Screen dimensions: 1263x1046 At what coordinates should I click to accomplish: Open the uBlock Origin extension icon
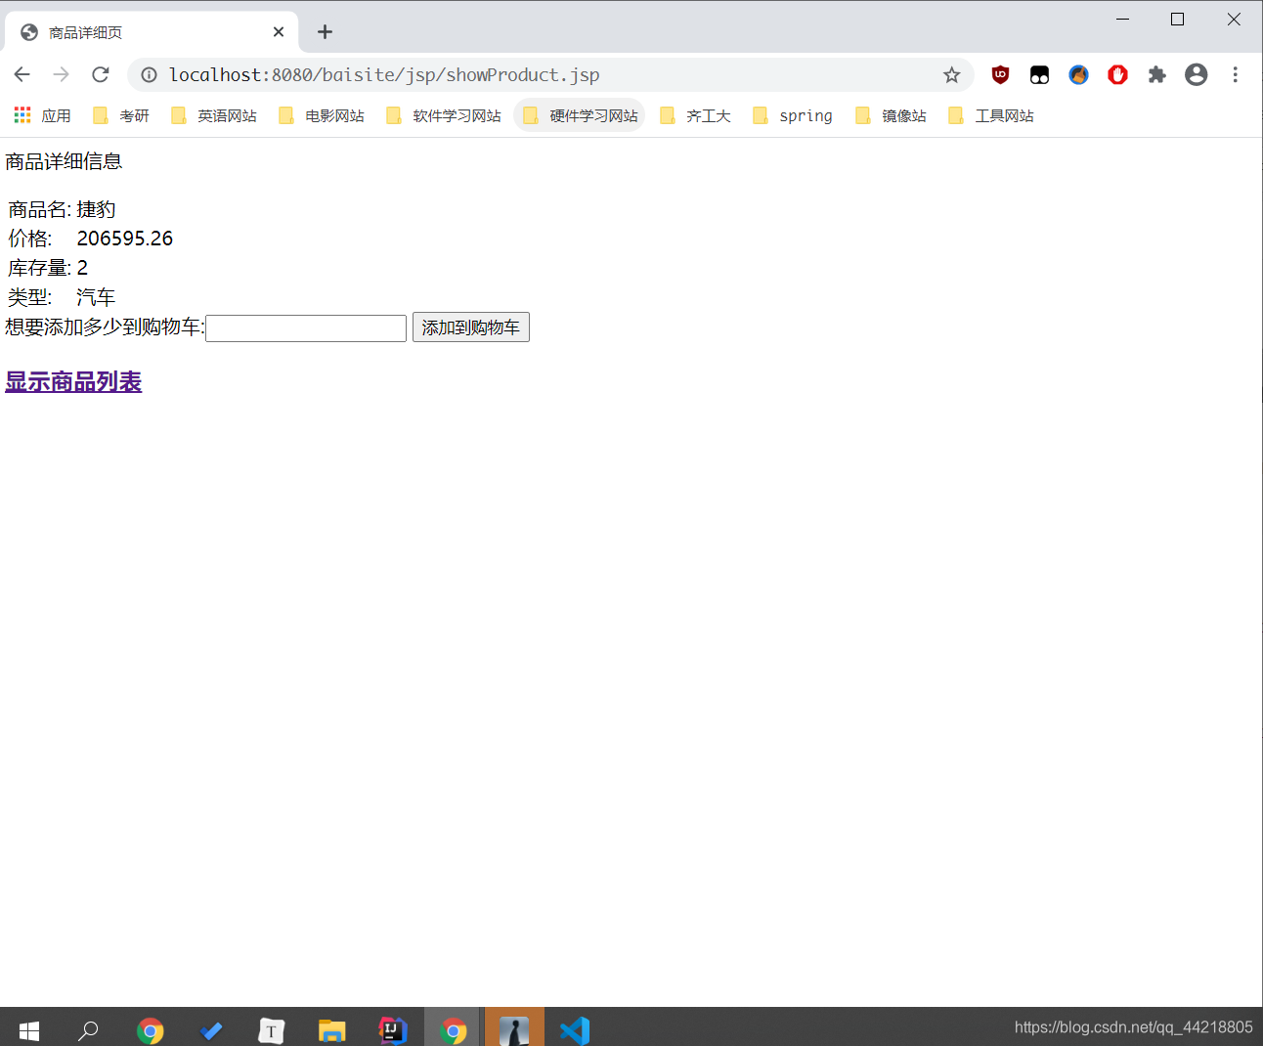tap(1000, 74)
